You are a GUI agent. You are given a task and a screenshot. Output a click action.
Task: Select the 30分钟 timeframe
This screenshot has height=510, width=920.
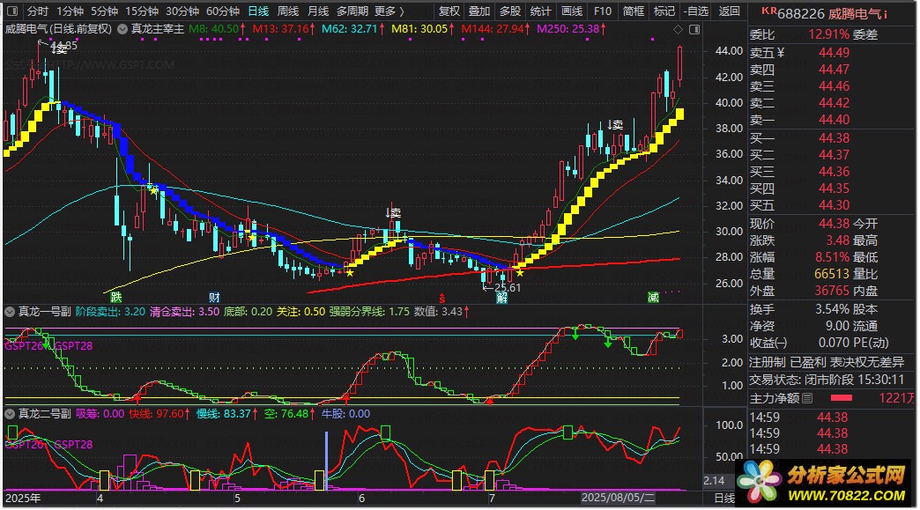[x=182, y=11]
